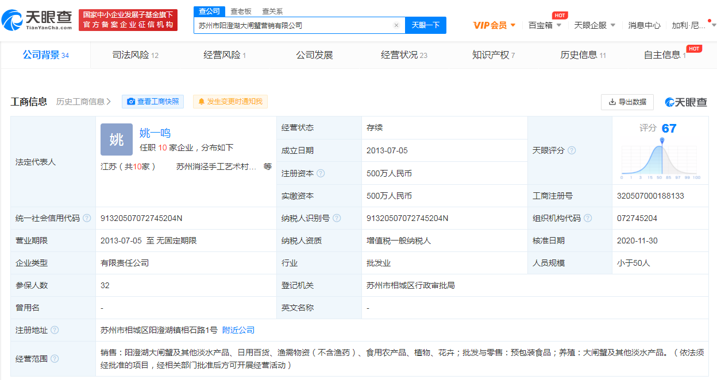
Task: Select the 有限责任公司 company type value
Action: (x=125, y=263)
